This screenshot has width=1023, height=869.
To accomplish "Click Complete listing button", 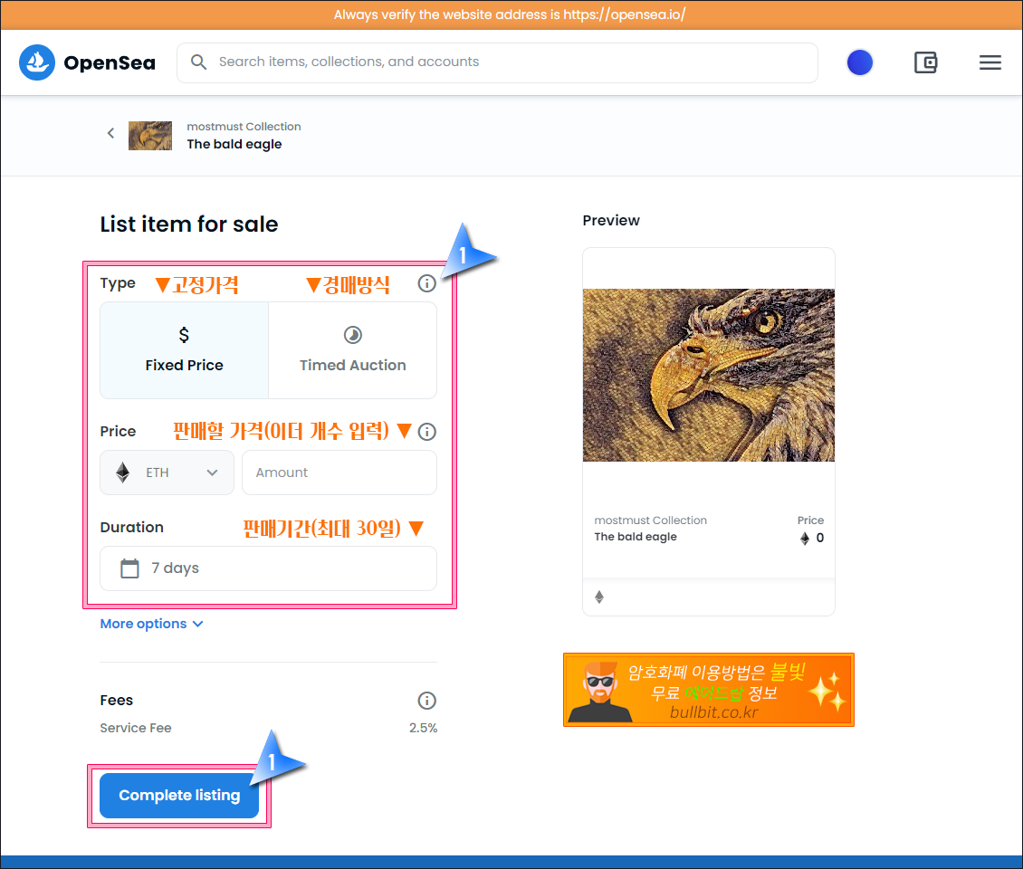I will pyautogui.click(x=179, y=796).
